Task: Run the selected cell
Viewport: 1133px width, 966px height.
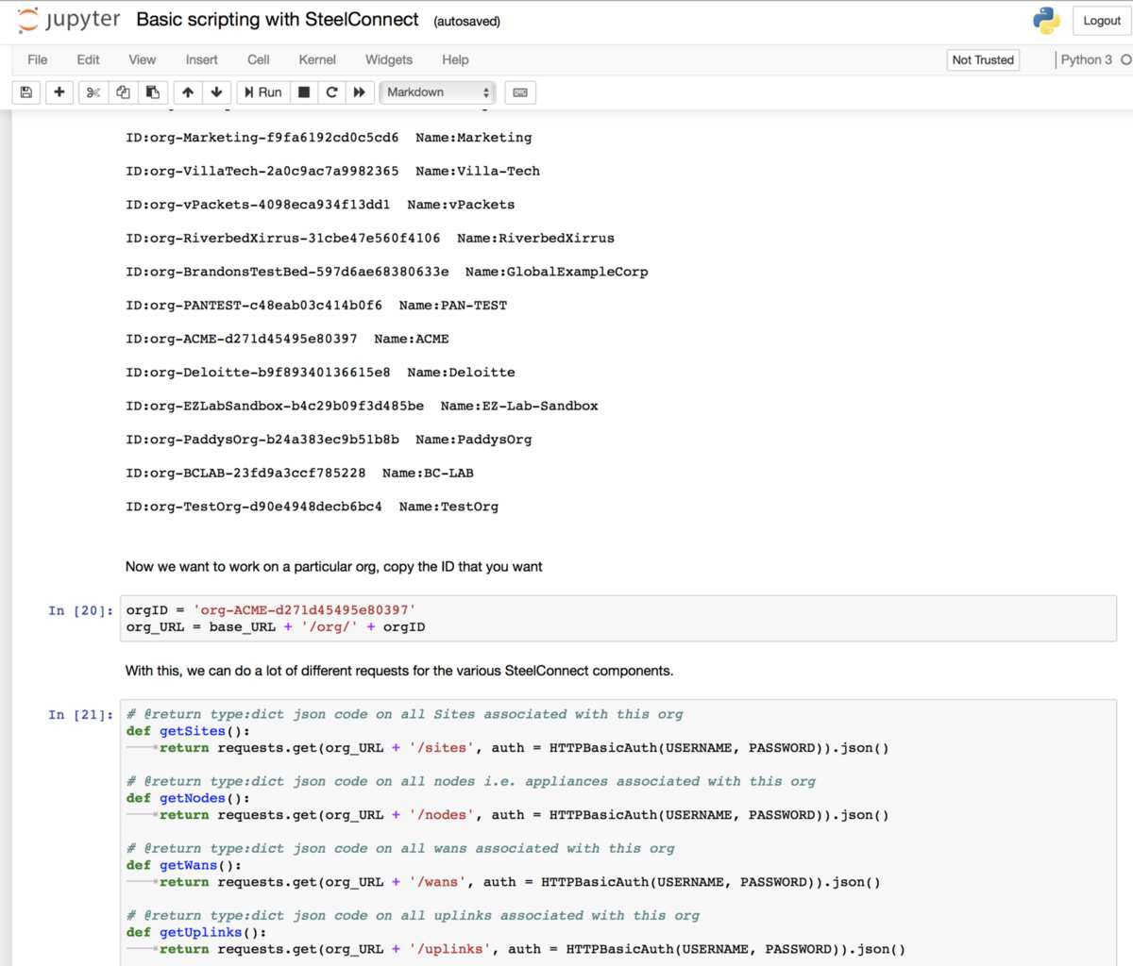Action: (262, 92)
